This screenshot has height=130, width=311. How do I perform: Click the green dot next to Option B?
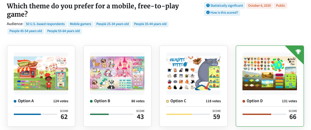(91, 101)
